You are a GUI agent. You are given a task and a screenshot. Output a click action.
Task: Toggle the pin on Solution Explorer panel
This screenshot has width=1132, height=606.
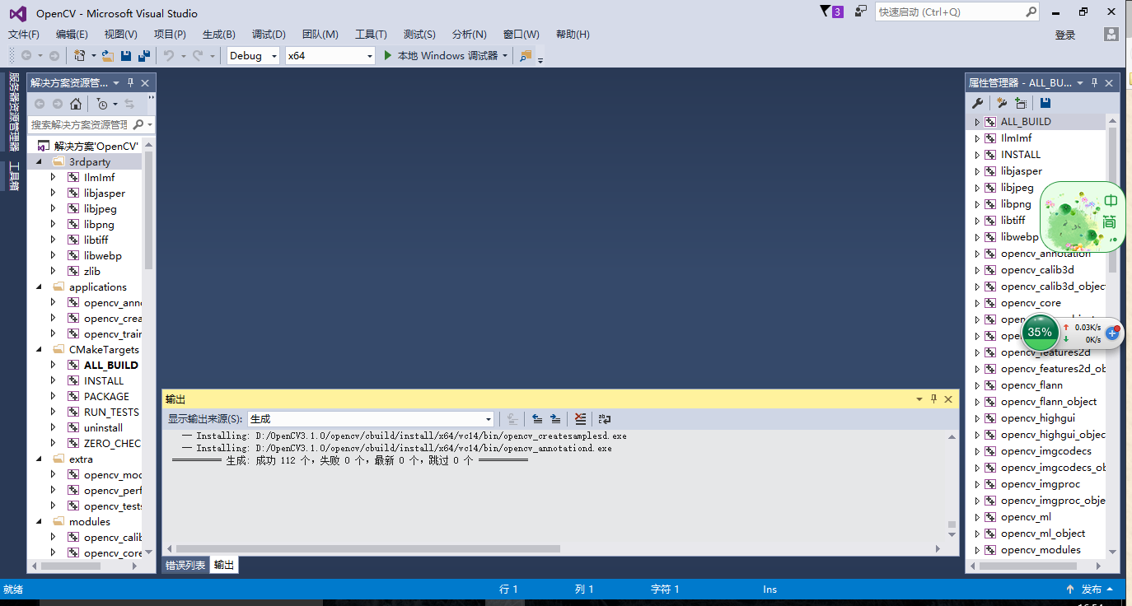tap(129, 82)
